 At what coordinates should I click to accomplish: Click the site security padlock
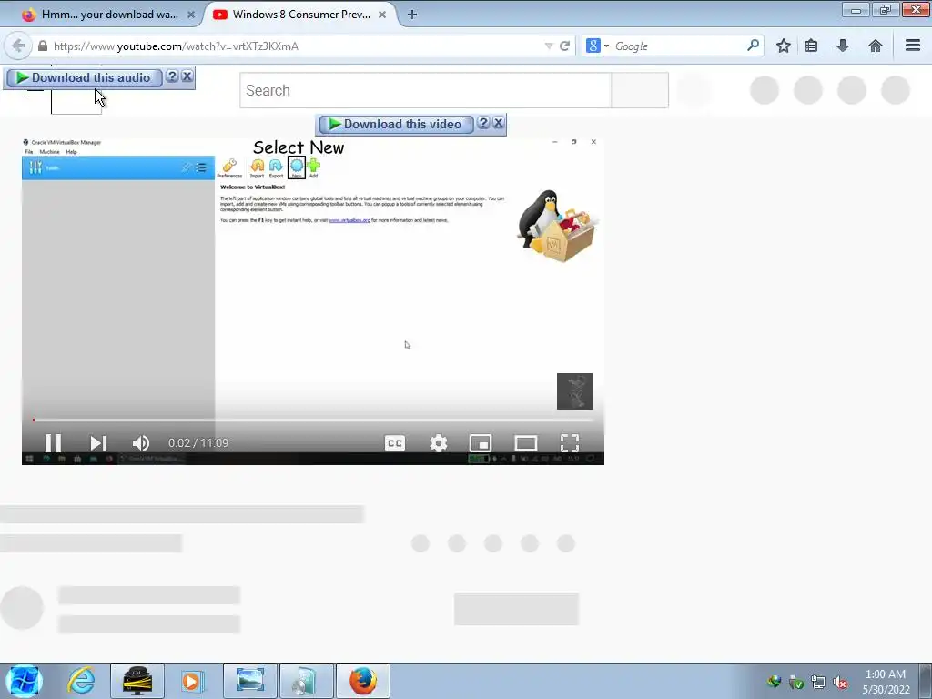pos(43,46)
